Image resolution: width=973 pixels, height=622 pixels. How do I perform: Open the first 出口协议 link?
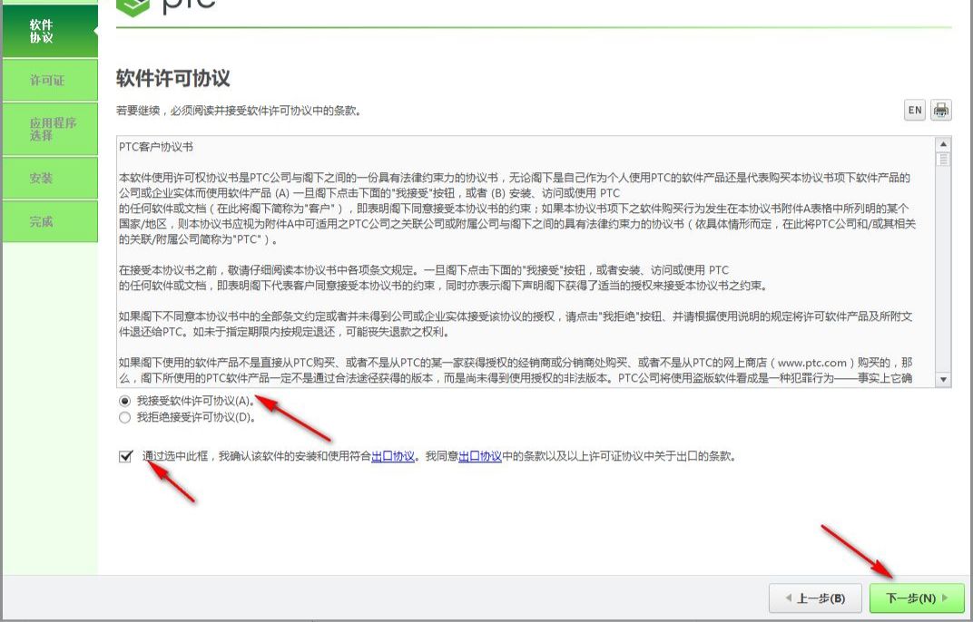pyautogui.click(x=393, y=456)
